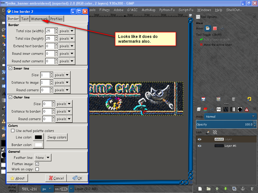
Task: Open the Total size (height) unit dropdown
Action: [67, 38]
